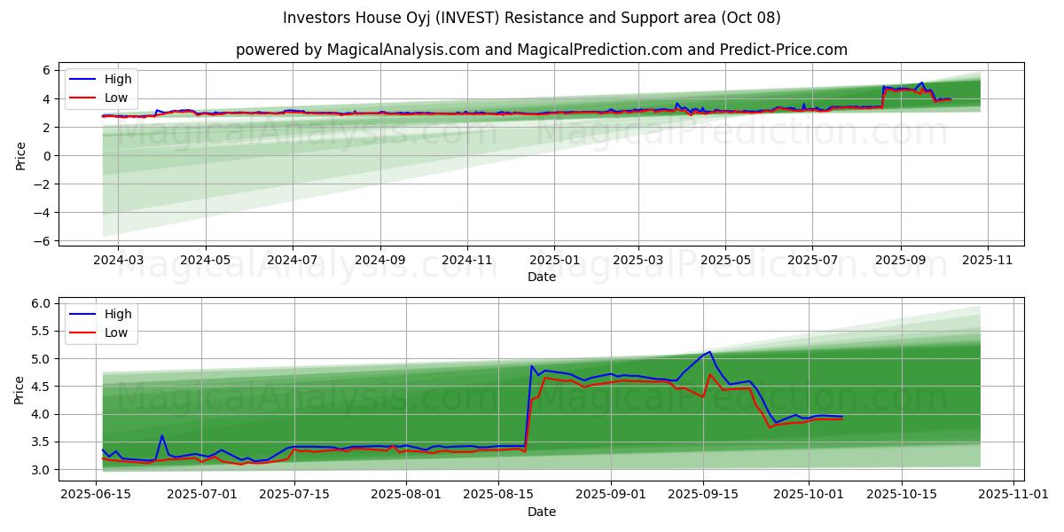This screenshot has height=532, width=1064.
Task: Click the 'Price' y-axis label of top chart
Action: click(x=20, y=156)
